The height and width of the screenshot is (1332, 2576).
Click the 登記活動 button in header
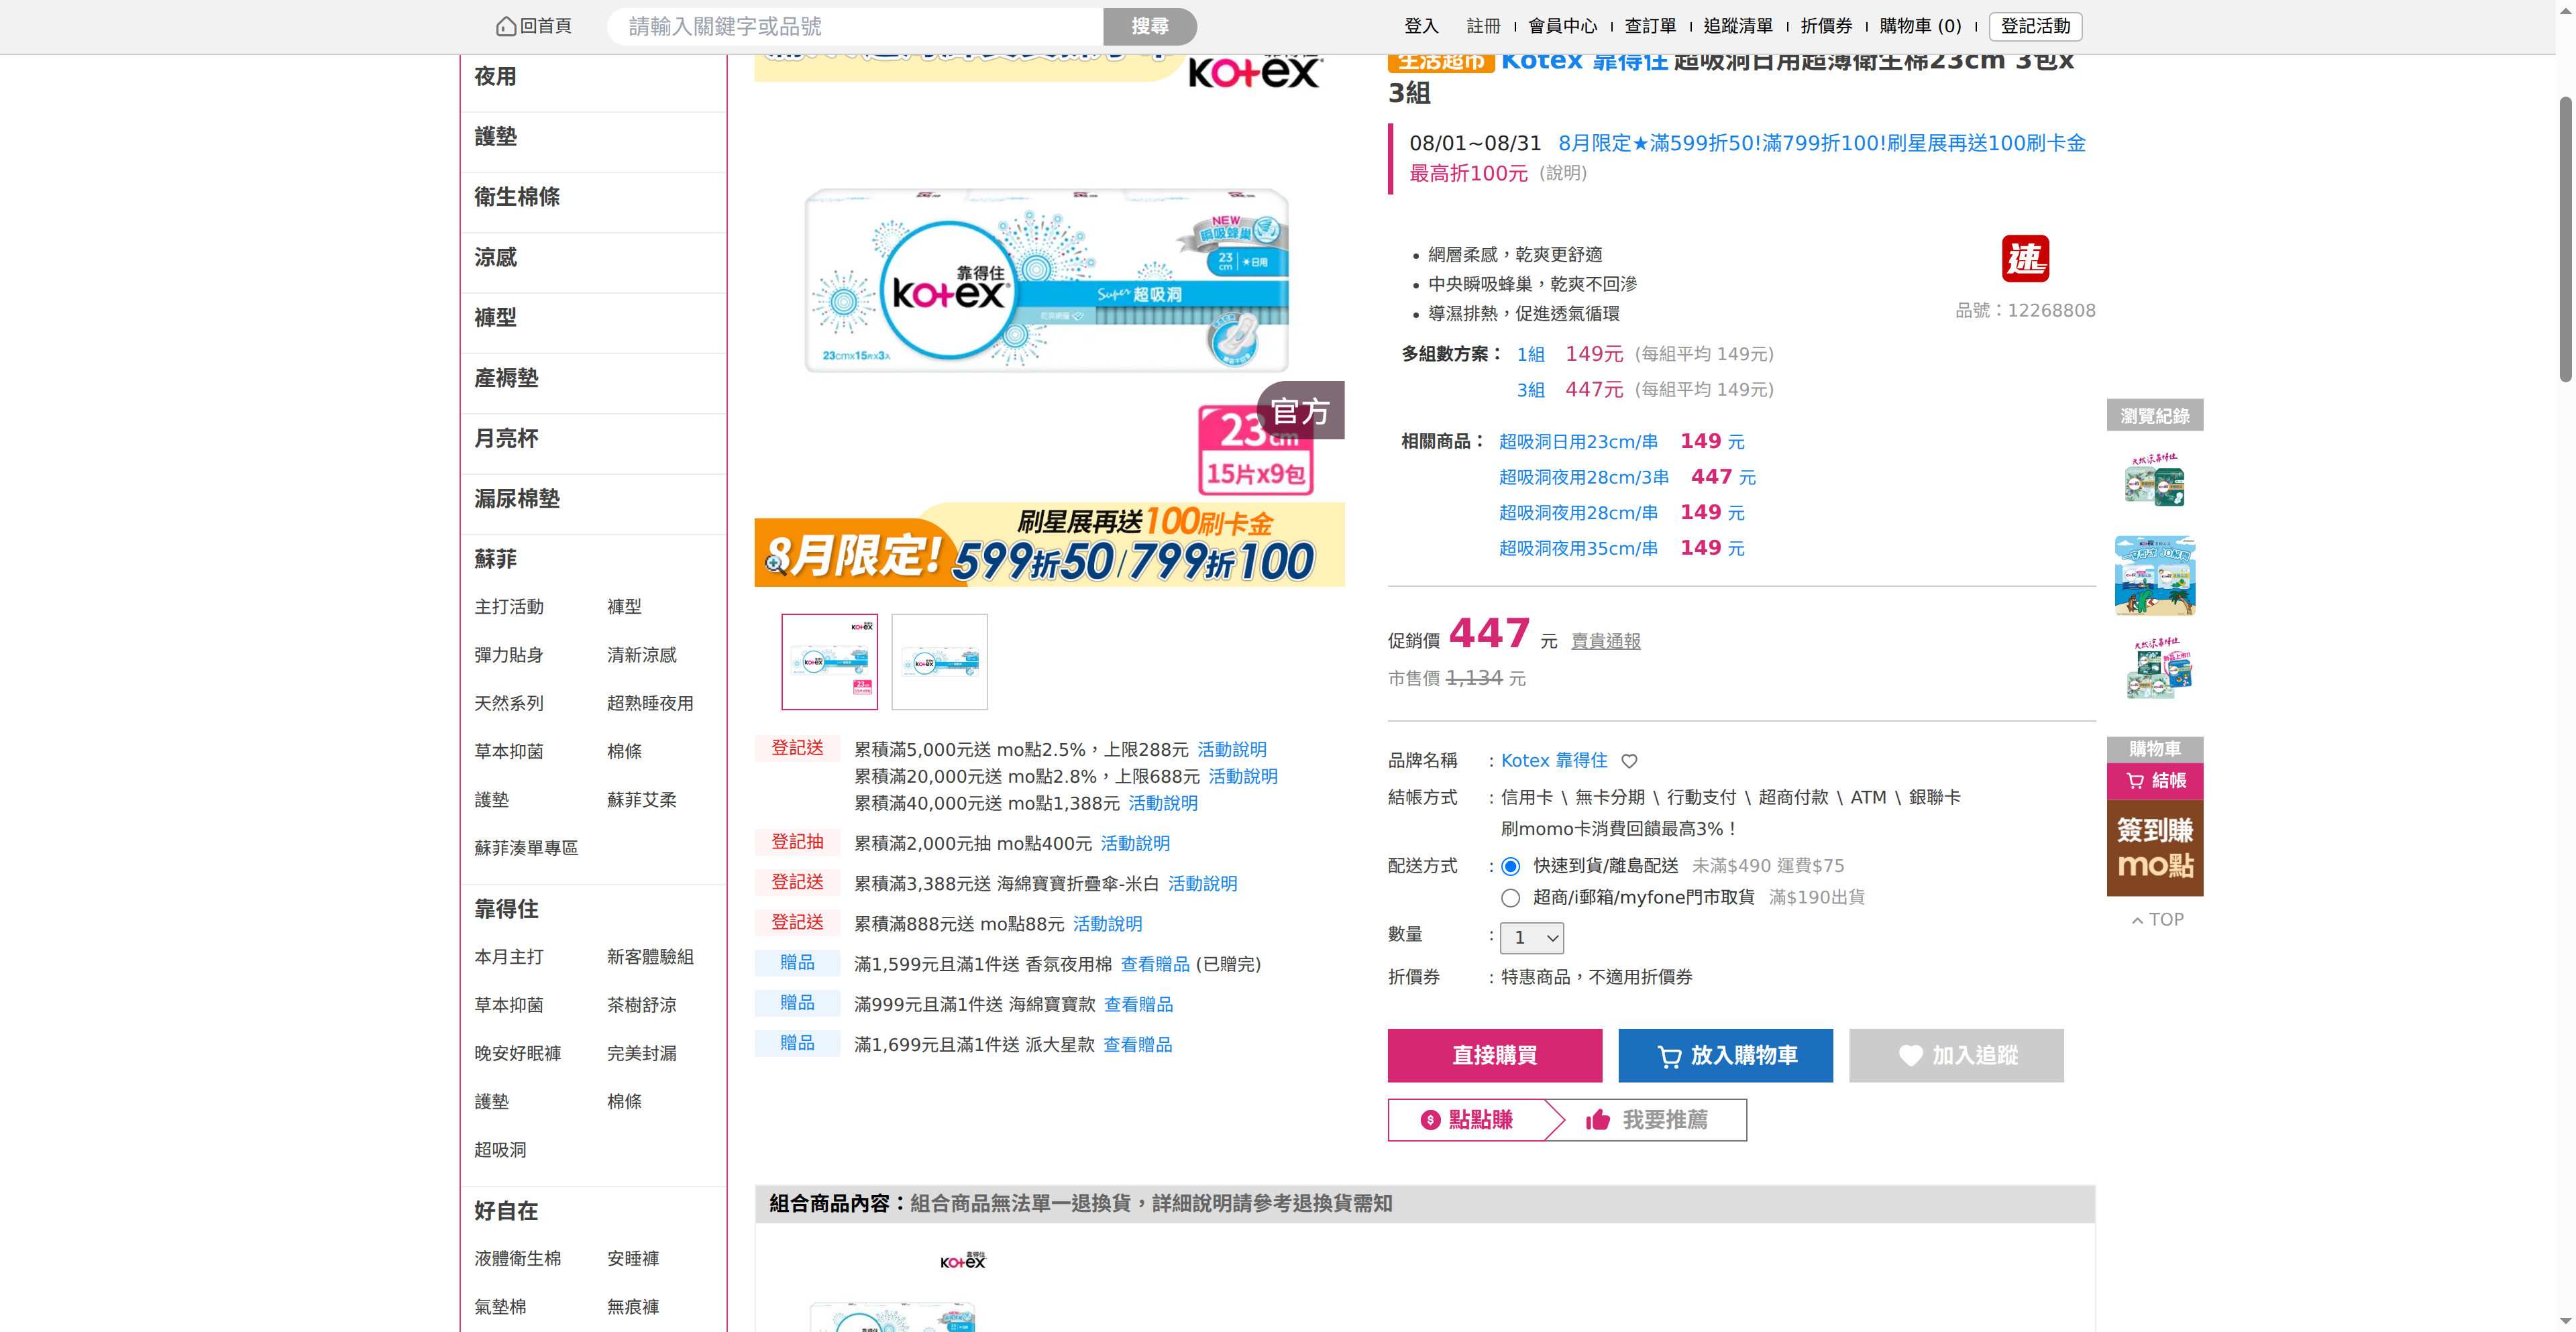[x=2036, y=26]
